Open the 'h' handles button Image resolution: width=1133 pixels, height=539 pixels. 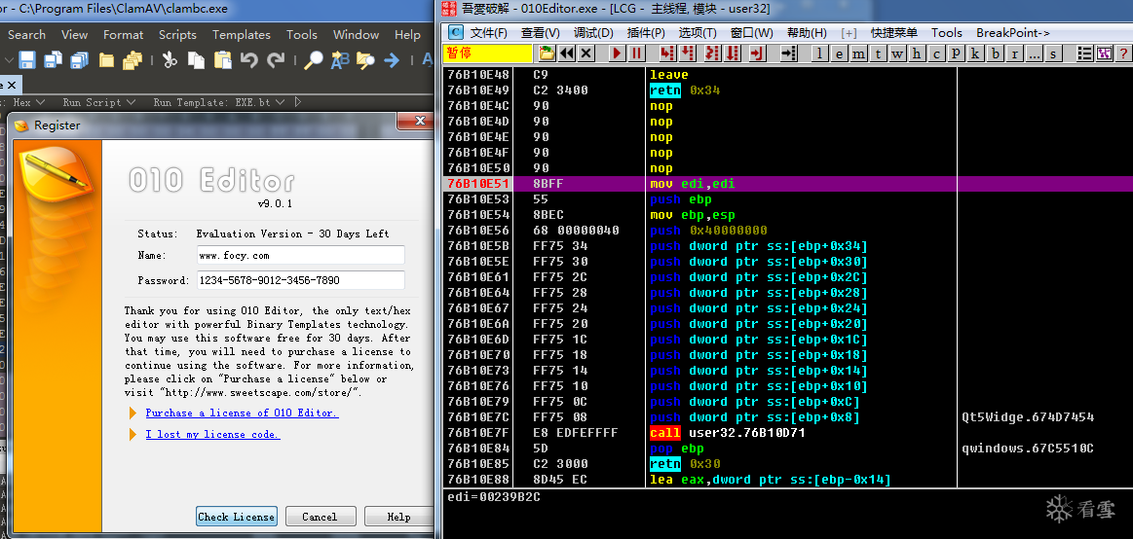click(917, 54)
